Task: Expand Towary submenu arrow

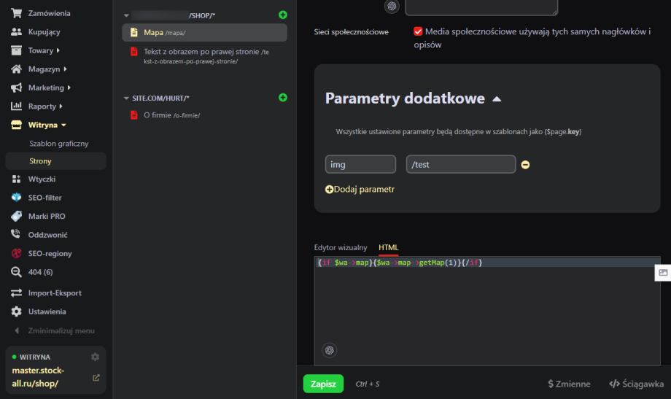Action: tap(58, 50)
